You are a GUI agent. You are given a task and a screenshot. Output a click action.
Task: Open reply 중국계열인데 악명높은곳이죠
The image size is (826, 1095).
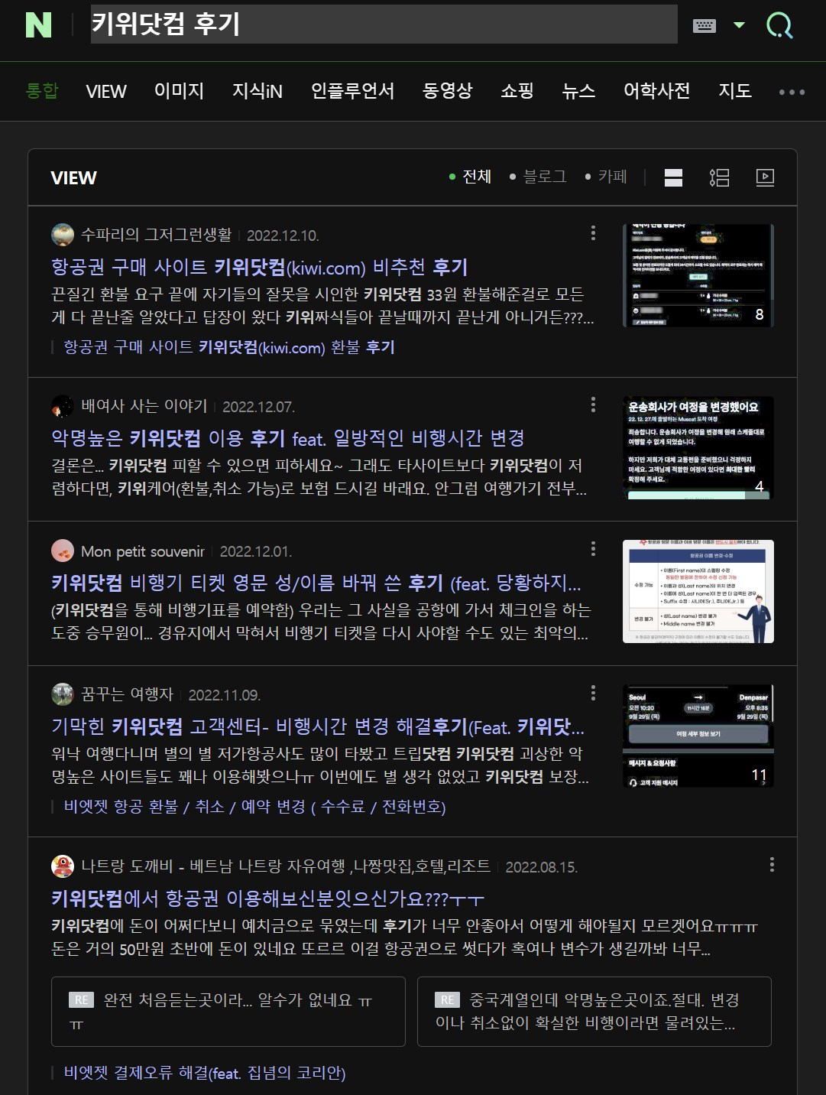click(x=594, y=1012)
